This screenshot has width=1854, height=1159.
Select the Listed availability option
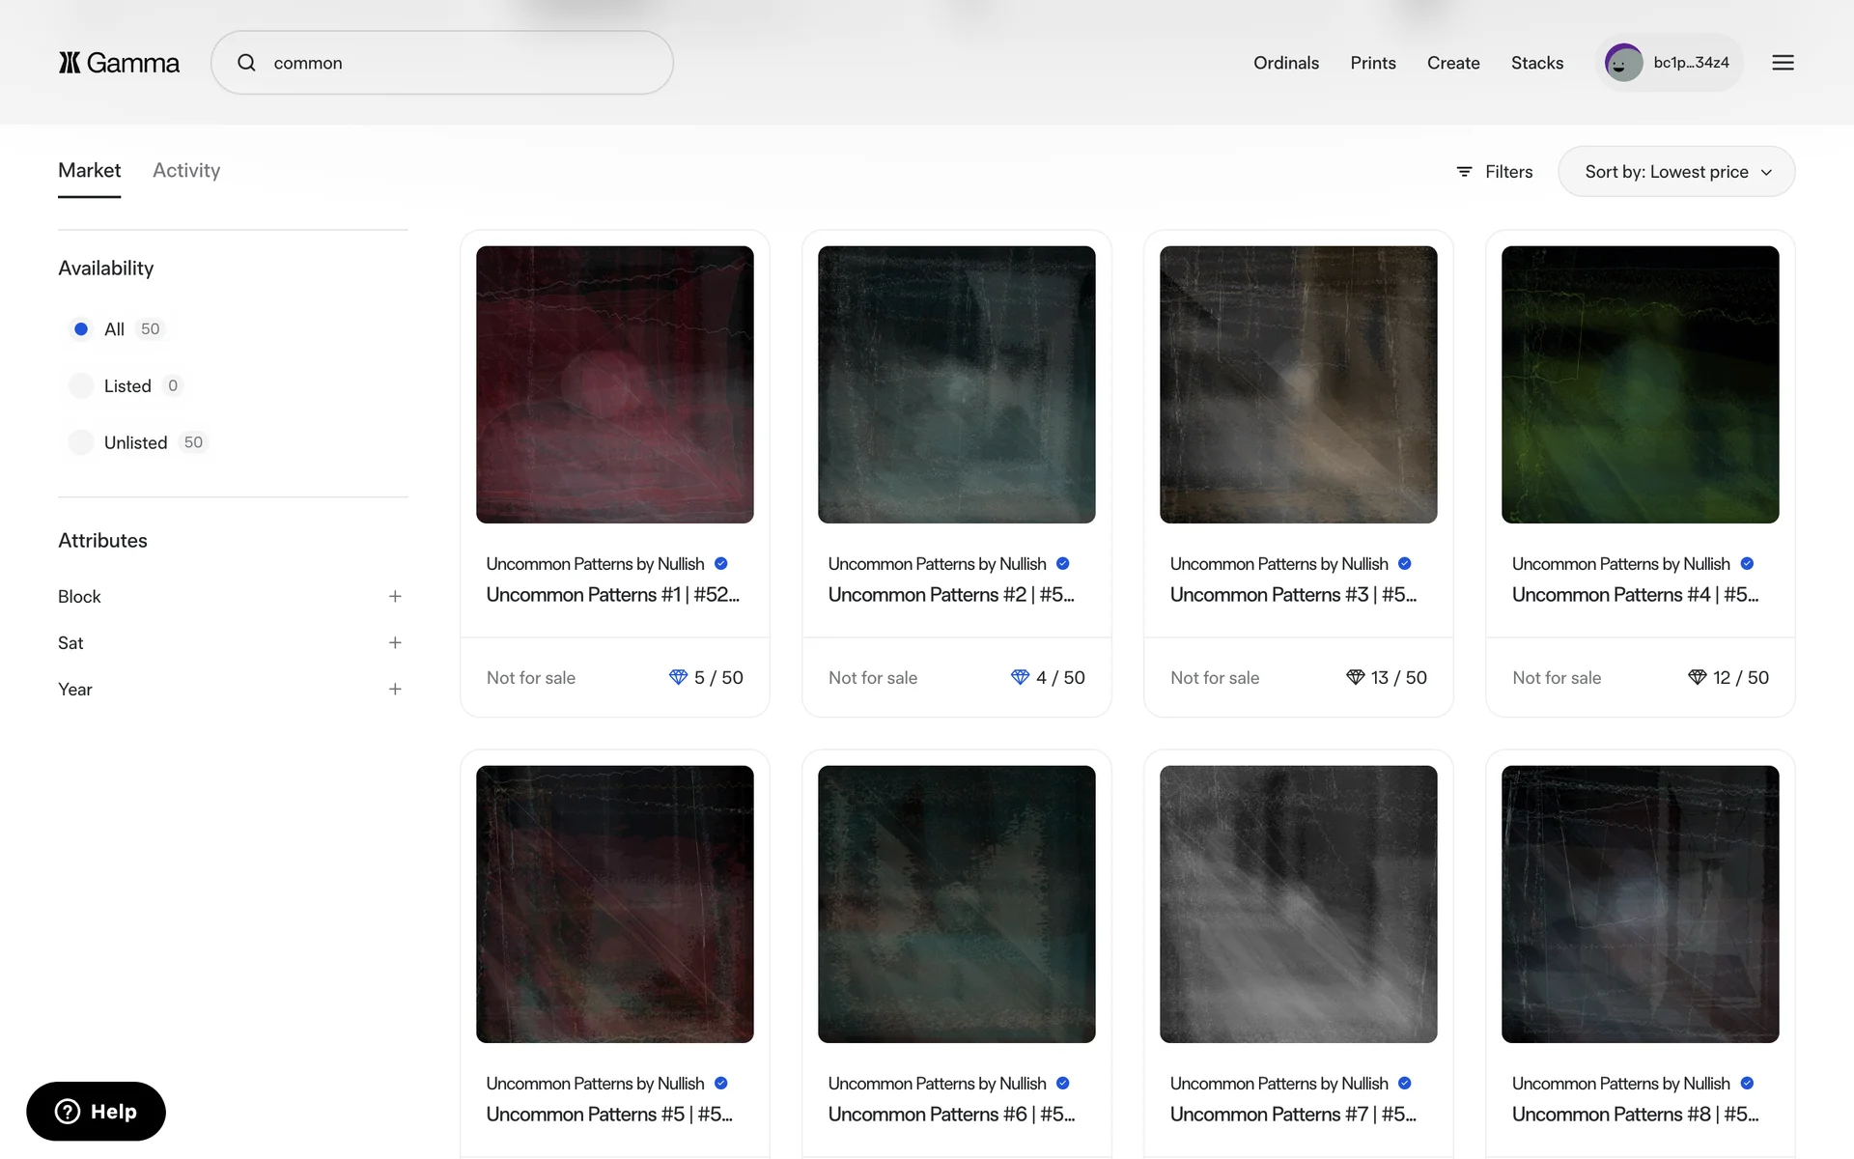[x=82, y=386]
